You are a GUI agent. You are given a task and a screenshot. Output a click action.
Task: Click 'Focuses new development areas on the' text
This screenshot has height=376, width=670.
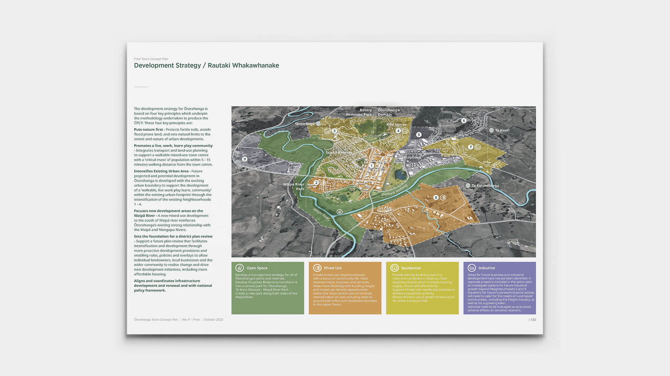169,211
